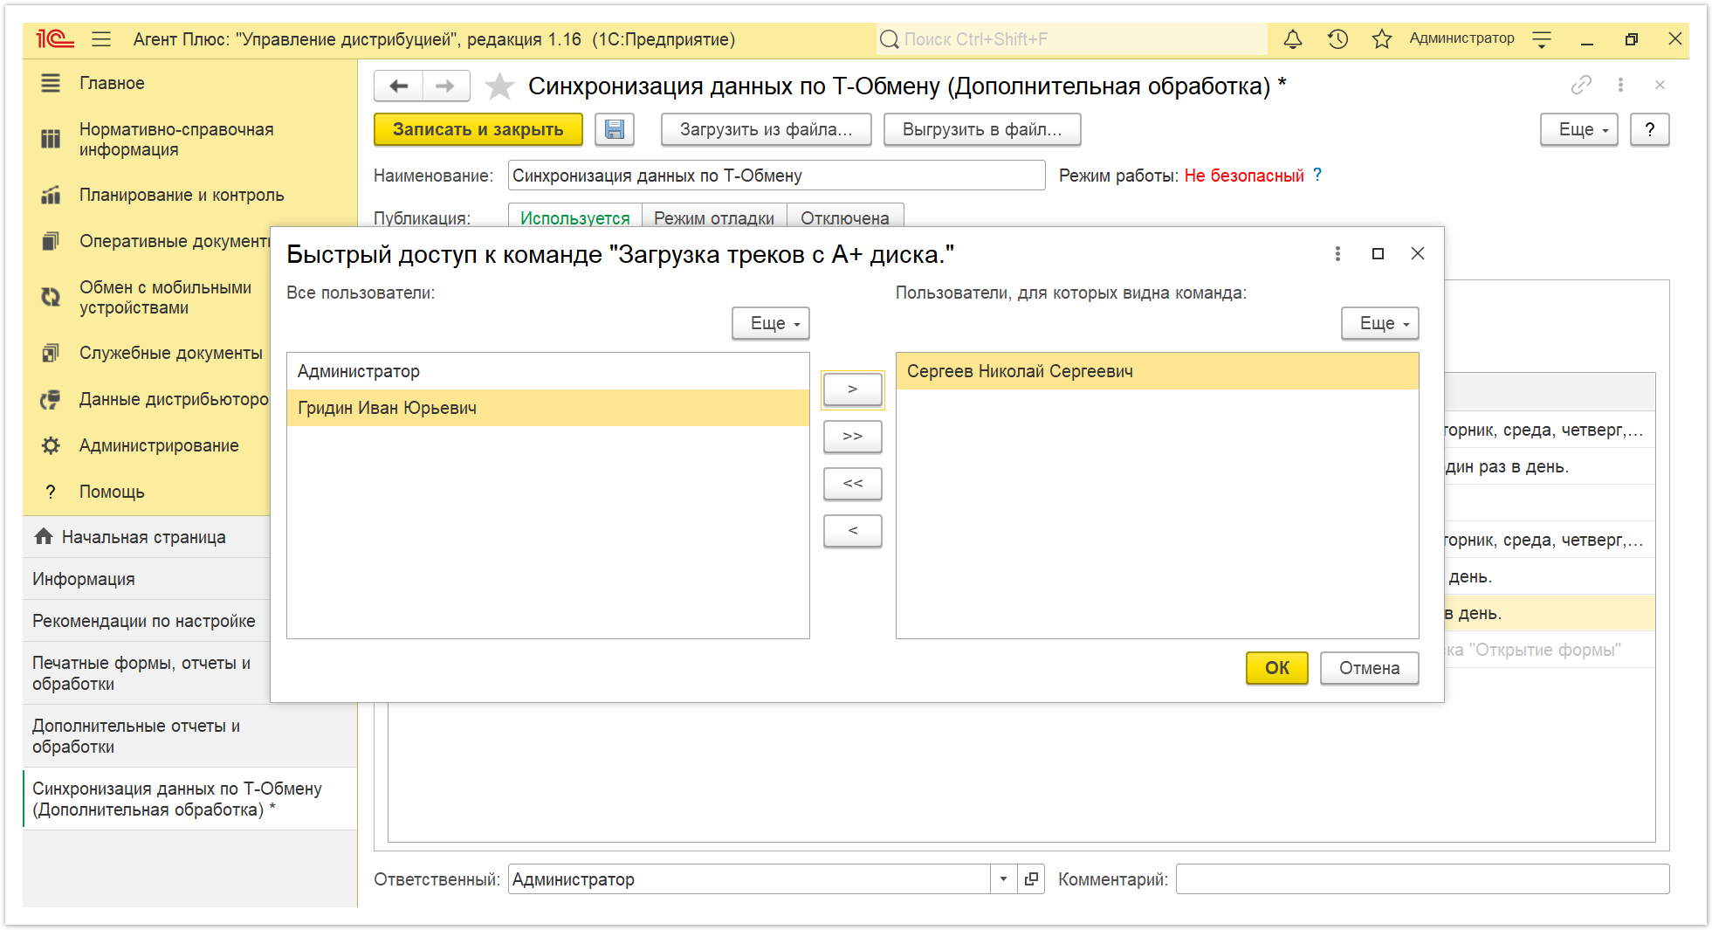Open the Режим работы help question mark
1712x930 pixels.
[1317, 175]
